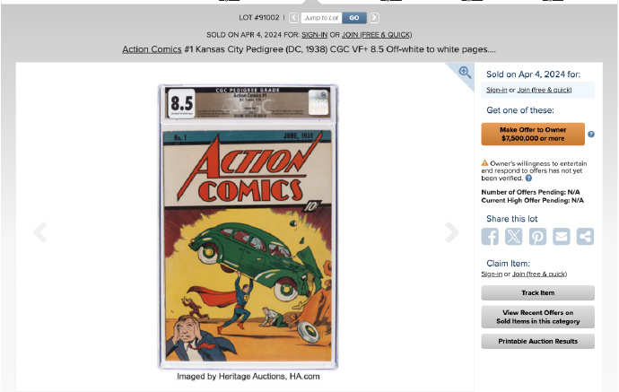Show next image with right chevron
This screenshot has width=619, height=392.
coord(452,232)
